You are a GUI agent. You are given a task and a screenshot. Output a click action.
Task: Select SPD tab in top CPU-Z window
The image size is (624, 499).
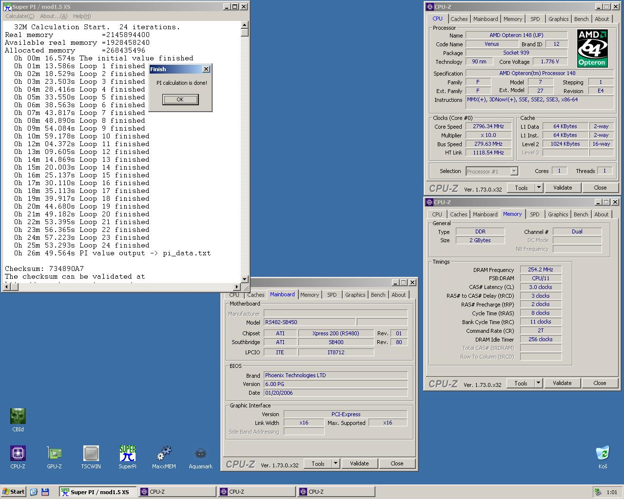tap(535, 19)
